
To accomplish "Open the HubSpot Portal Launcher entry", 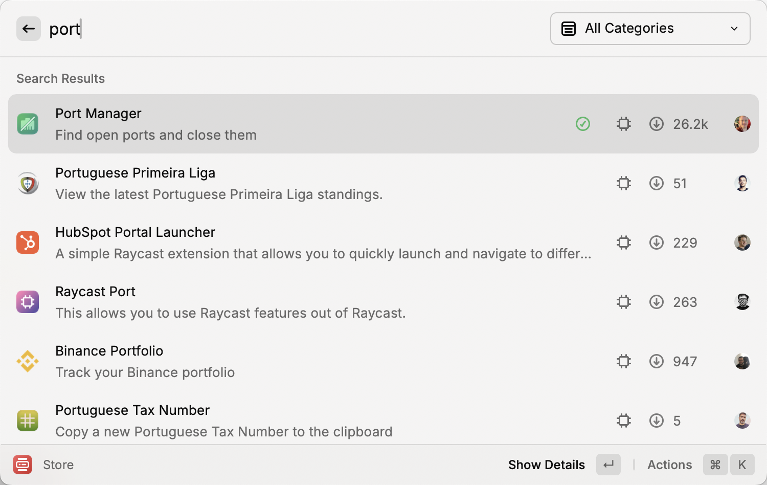I will [x=307, y=242].
